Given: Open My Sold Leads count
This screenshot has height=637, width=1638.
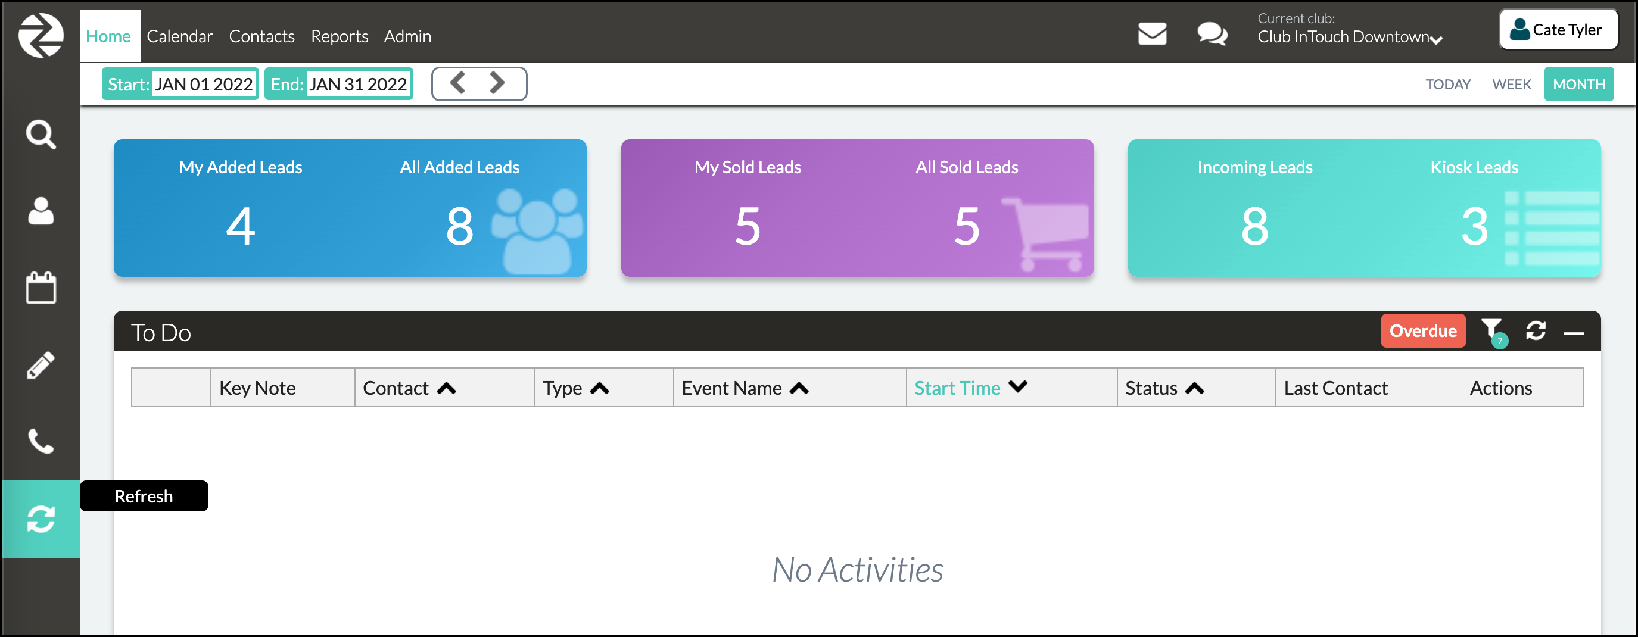Looking at the screenshot, I should (x=748, y=226).
